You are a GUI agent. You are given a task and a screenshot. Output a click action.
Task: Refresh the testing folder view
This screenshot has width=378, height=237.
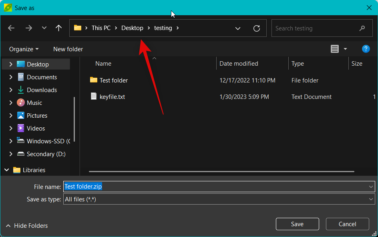pos(257,28)
